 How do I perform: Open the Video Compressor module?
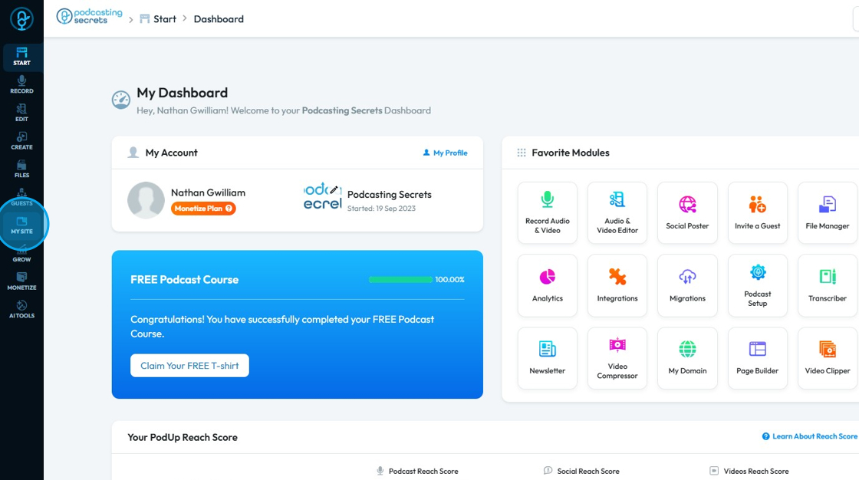click(617, 358)
